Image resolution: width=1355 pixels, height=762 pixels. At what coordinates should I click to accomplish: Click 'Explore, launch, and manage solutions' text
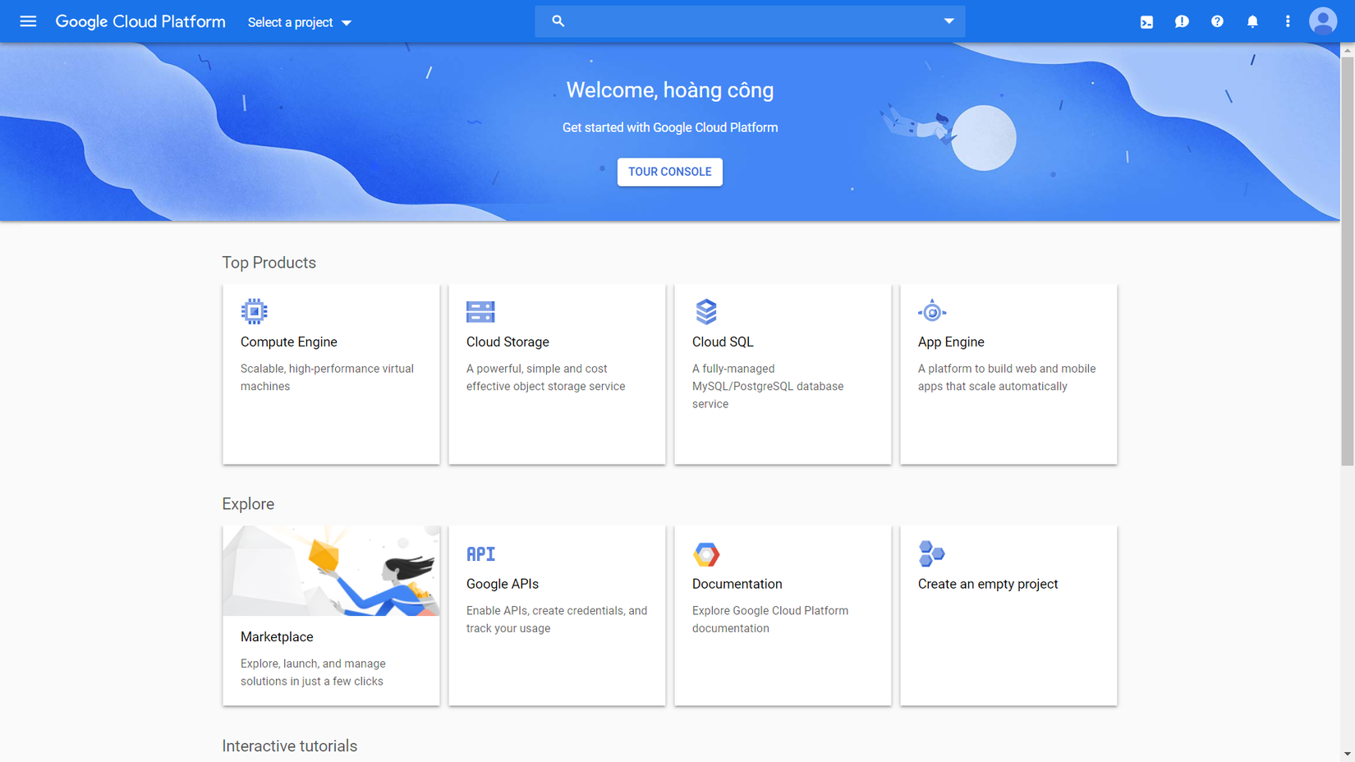(313, 672)
